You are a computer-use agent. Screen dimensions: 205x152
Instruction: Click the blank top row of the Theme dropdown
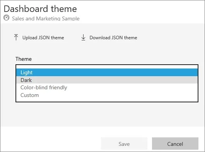107,67
